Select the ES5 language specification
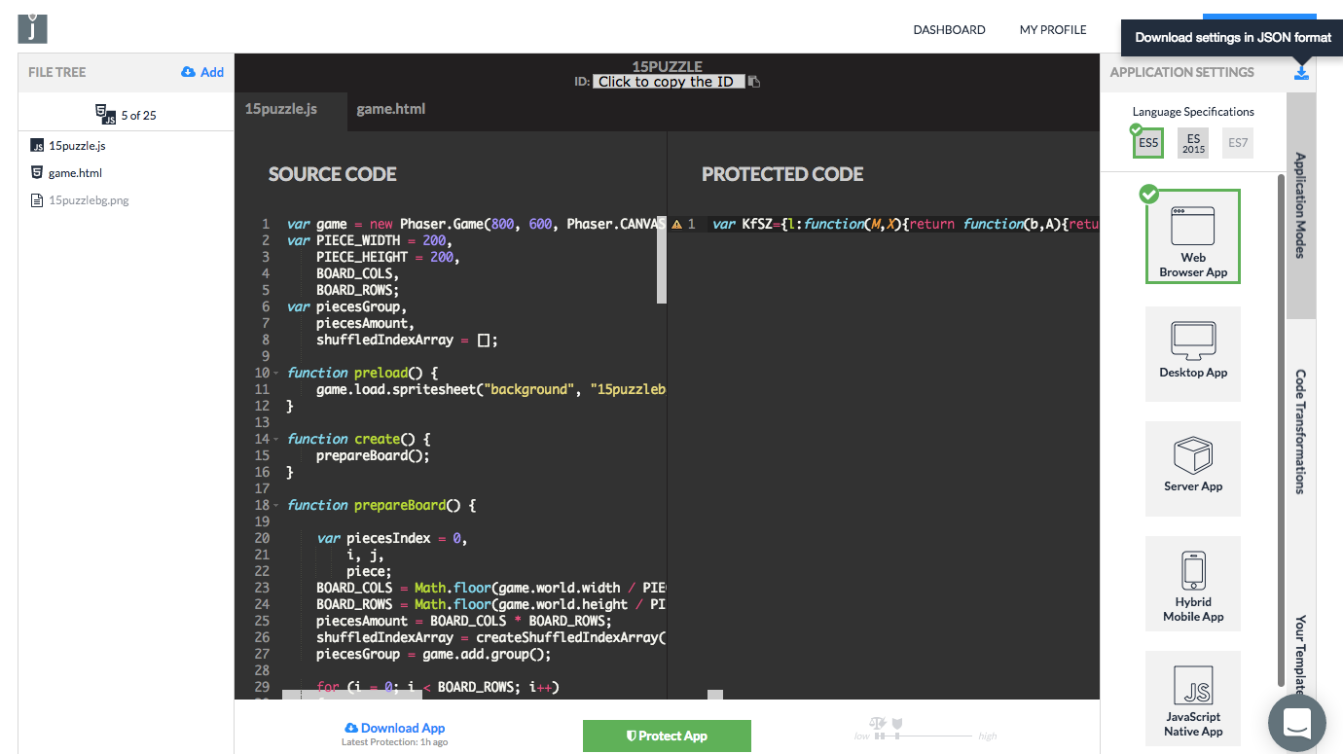This screenshot has width=1343, height=754. (x=1148, y=143)
